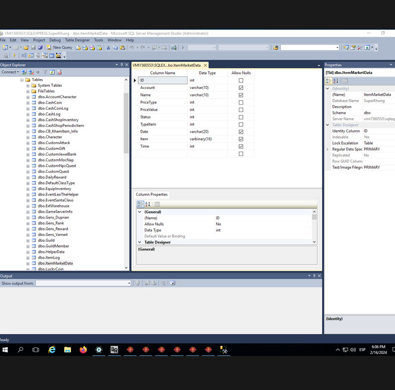Open the Connect dropdown in Object Explorer
This screenshot has height=390, width=395.
click(10, 72)
